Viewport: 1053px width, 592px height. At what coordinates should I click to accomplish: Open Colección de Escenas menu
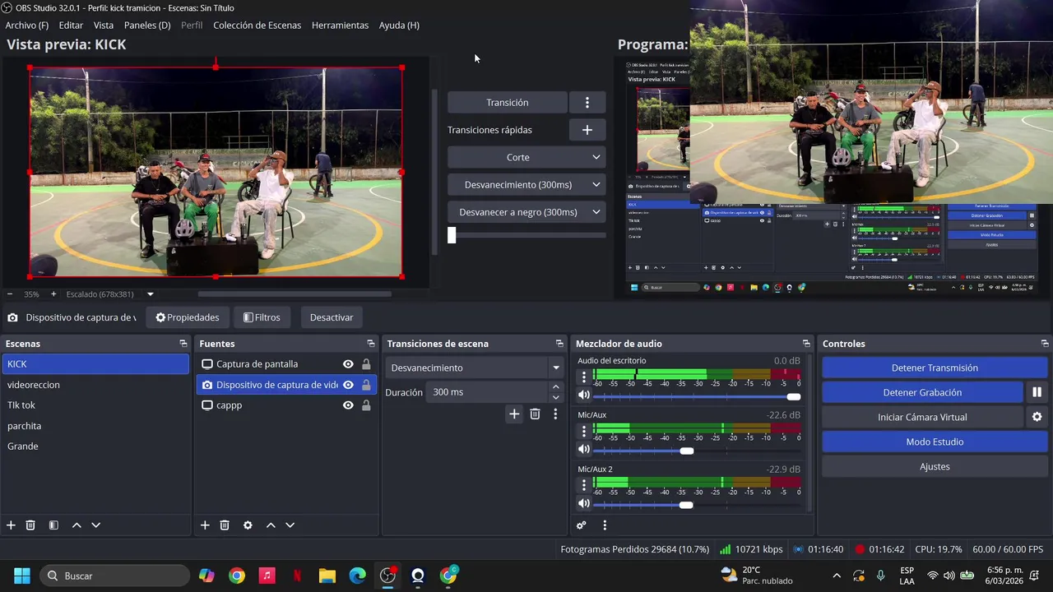point(257,25)
